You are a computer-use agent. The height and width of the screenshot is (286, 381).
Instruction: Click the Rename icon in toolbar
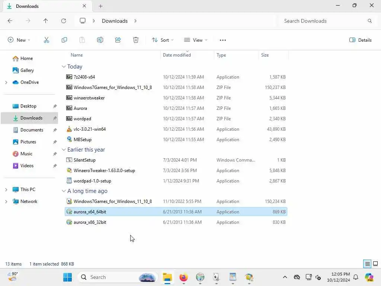click(x=100, y=40)
